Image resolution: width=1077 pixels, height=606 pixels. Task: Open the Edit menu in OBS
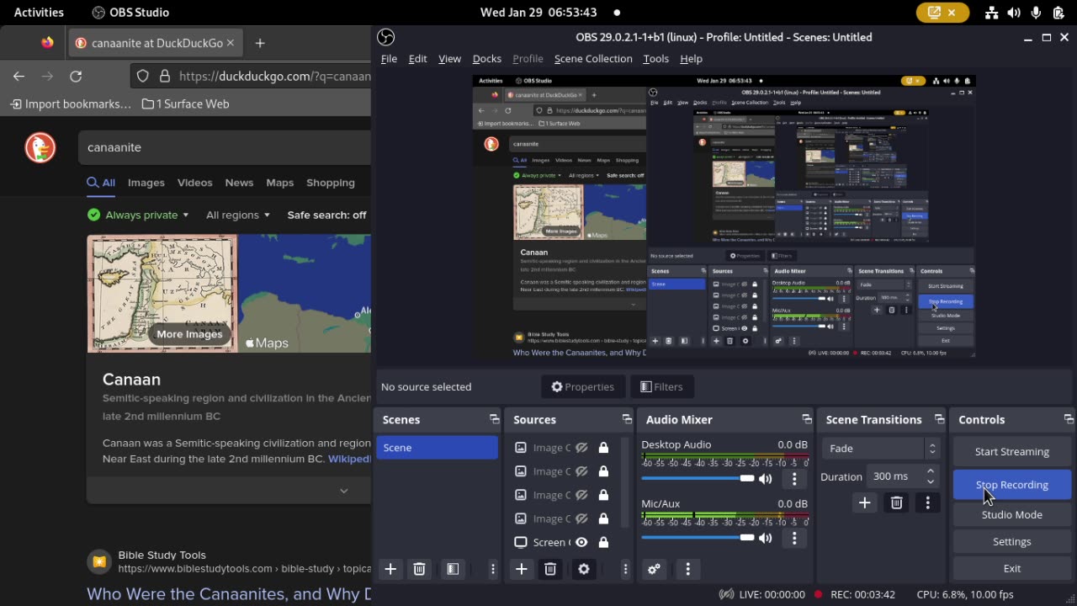[417, 58]
